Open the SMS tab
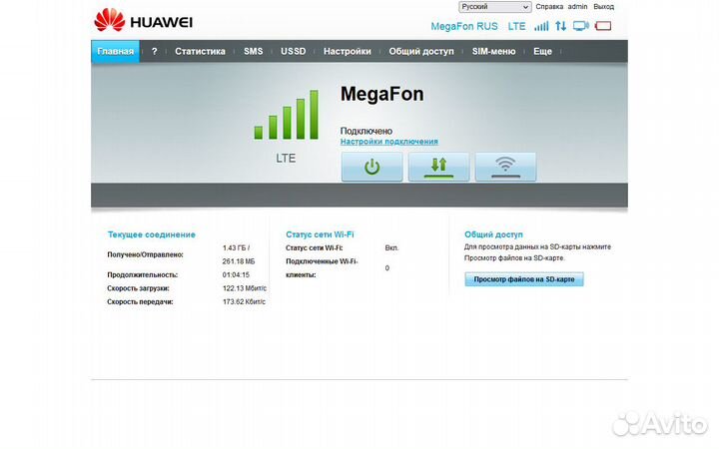 [253, 51]
